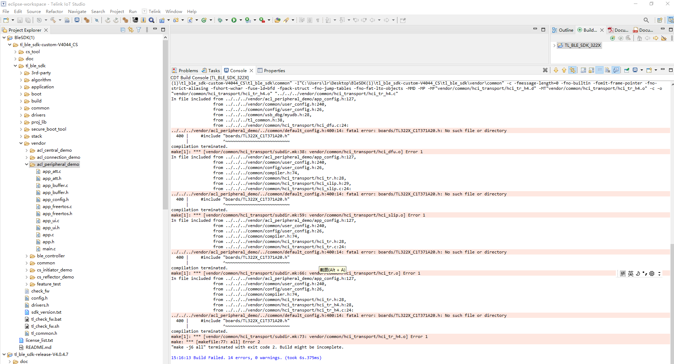This screenshot has height=364, width=674.
Task: Toggle Hide Empty Folders in Build Targets
Action: pos(664,38)
